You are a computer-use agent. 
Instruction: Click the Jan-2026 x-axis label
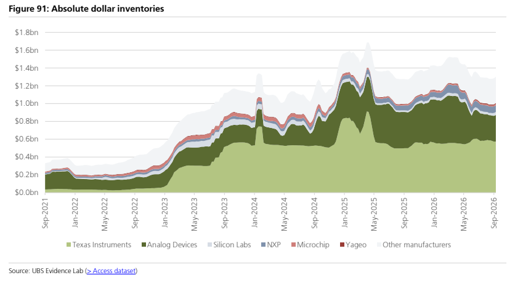click(434, 212)
